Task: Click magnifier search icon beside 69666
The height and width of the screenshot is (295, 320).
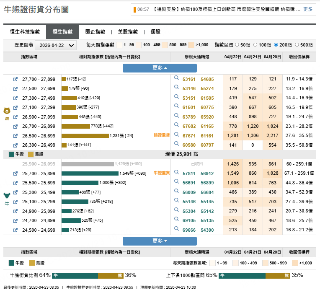Action: (176, 229)
